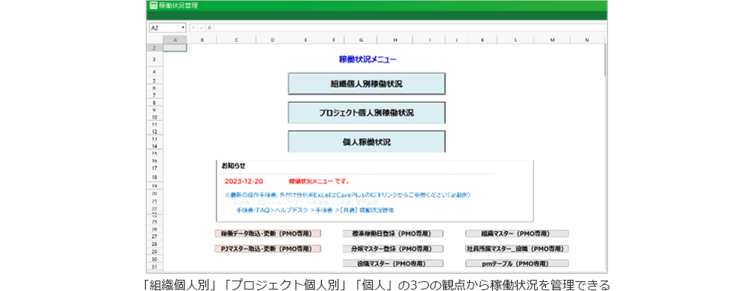Screen dimensions: 747x291
Task: Click the note starting ※最新の操作手順書
Action: pos(348,195)
